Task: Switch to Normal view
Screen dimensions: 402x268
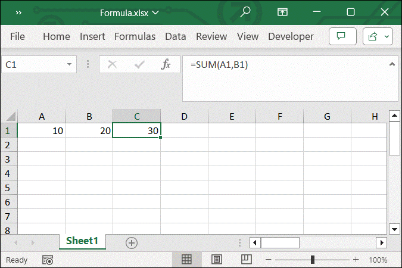Action: tap(186, 260)
